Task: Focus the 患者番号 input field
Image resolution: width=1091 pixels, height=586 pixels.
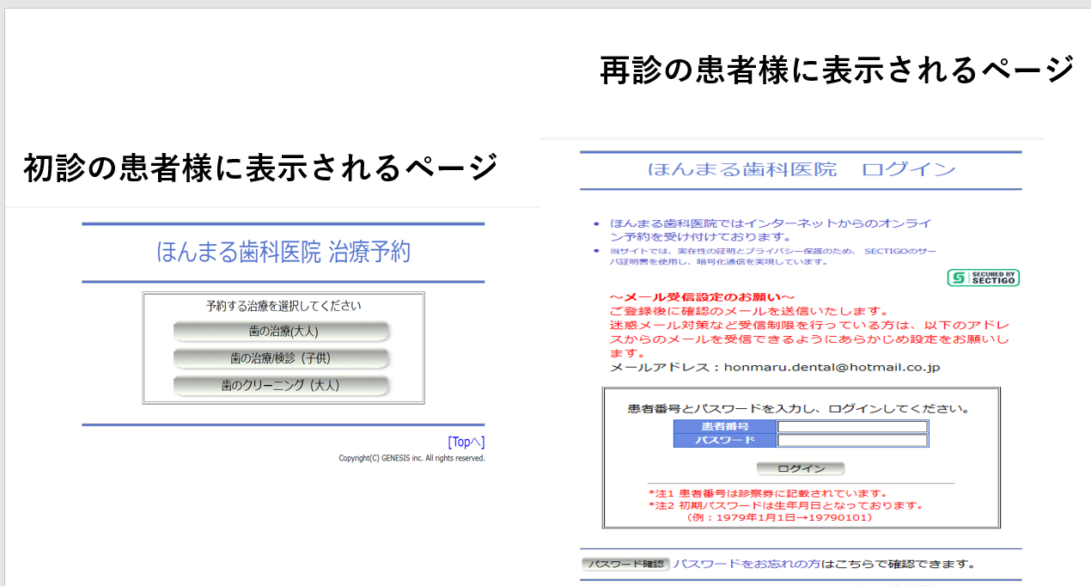Action: (852, 426)
